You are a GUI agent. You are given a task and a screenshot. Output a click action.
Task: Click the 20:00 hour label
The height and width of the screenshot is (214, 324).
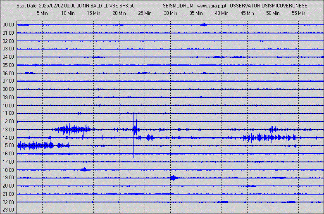(x=8, y=186)
